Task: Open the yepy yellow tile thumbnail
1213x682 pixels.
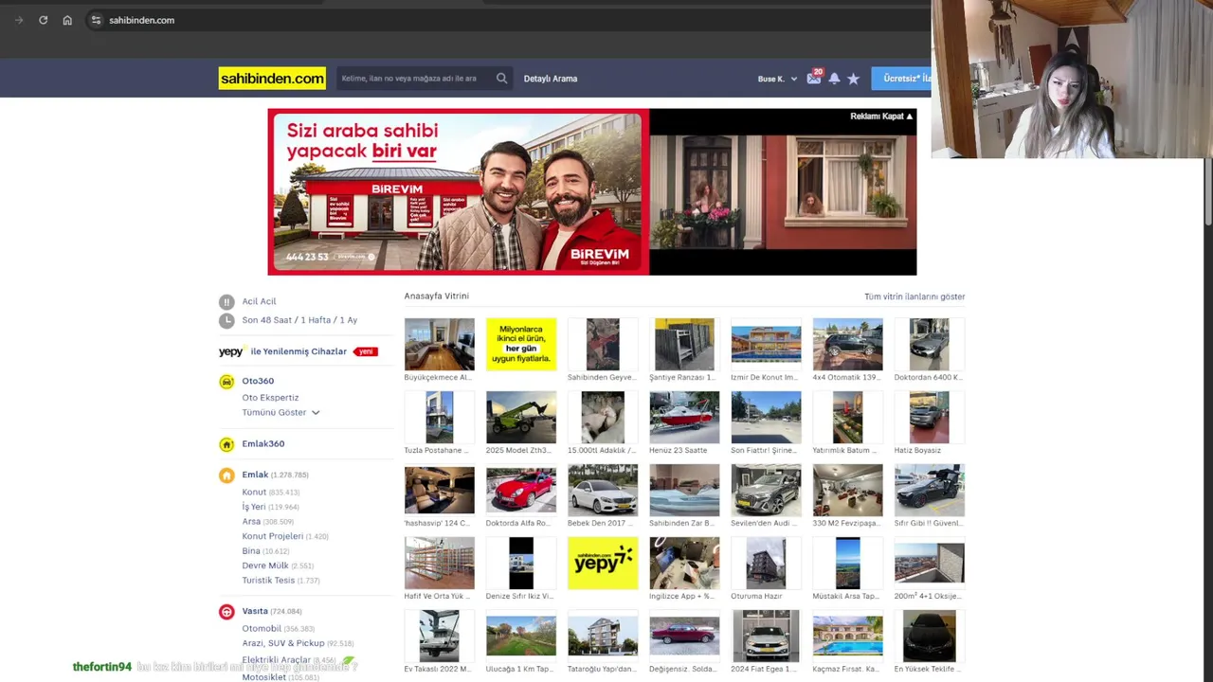Action: [x=603, y=563]
